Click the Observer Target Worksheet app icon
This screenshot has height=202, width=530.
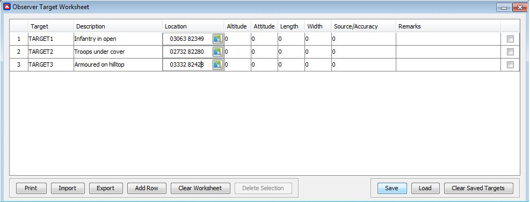point(7,7)
